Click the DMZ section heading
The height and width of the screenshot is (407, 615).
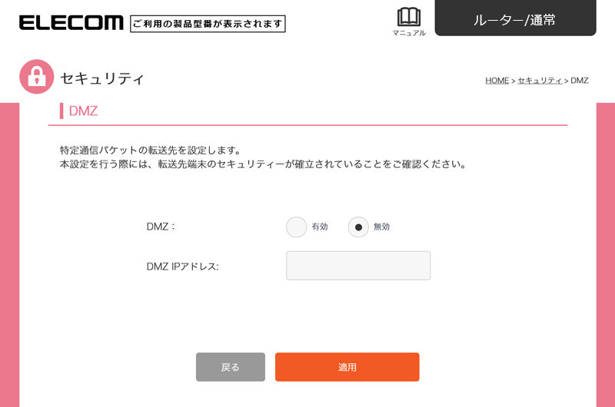83,111
